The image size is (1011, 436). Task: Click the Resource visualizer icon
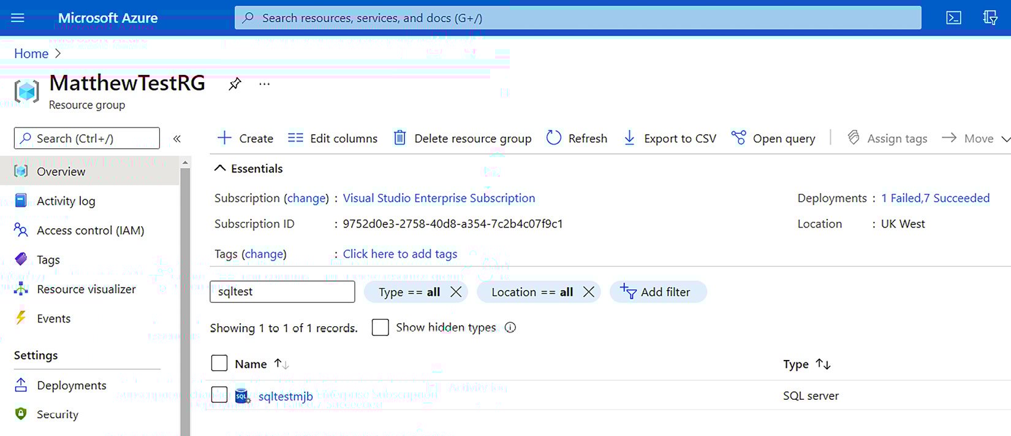21,289
